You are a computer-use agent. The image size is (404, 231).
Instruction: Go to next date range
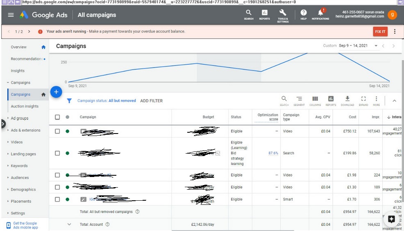point(393,46)
